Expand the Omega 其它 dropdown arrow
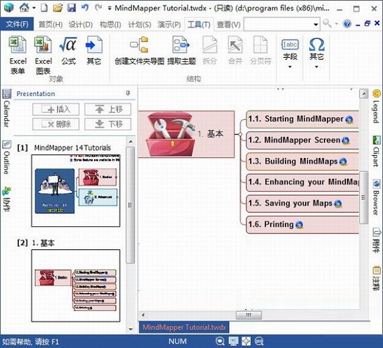Screen dimensions: 383x348 317,67
